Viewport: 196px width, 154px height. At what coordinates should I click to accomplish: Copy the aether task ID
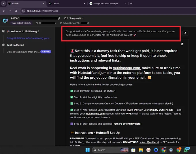tap(59, 18)
